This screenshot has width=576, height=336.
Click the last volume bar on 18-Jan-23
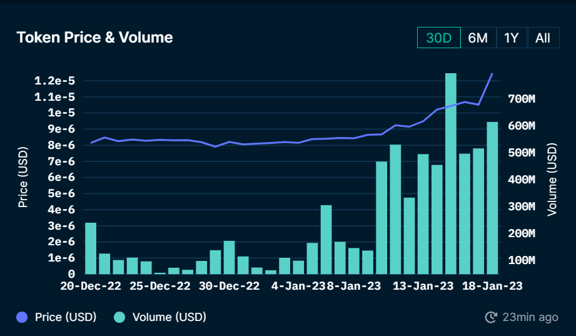click(x=492, y=198)
